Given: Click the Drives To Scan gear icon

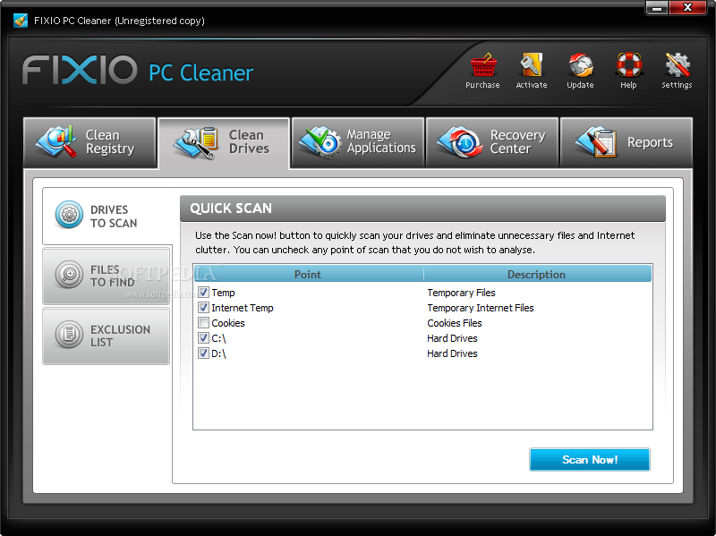Looking at the screenshot, I should pyautogui.click(x=69, y=214).
